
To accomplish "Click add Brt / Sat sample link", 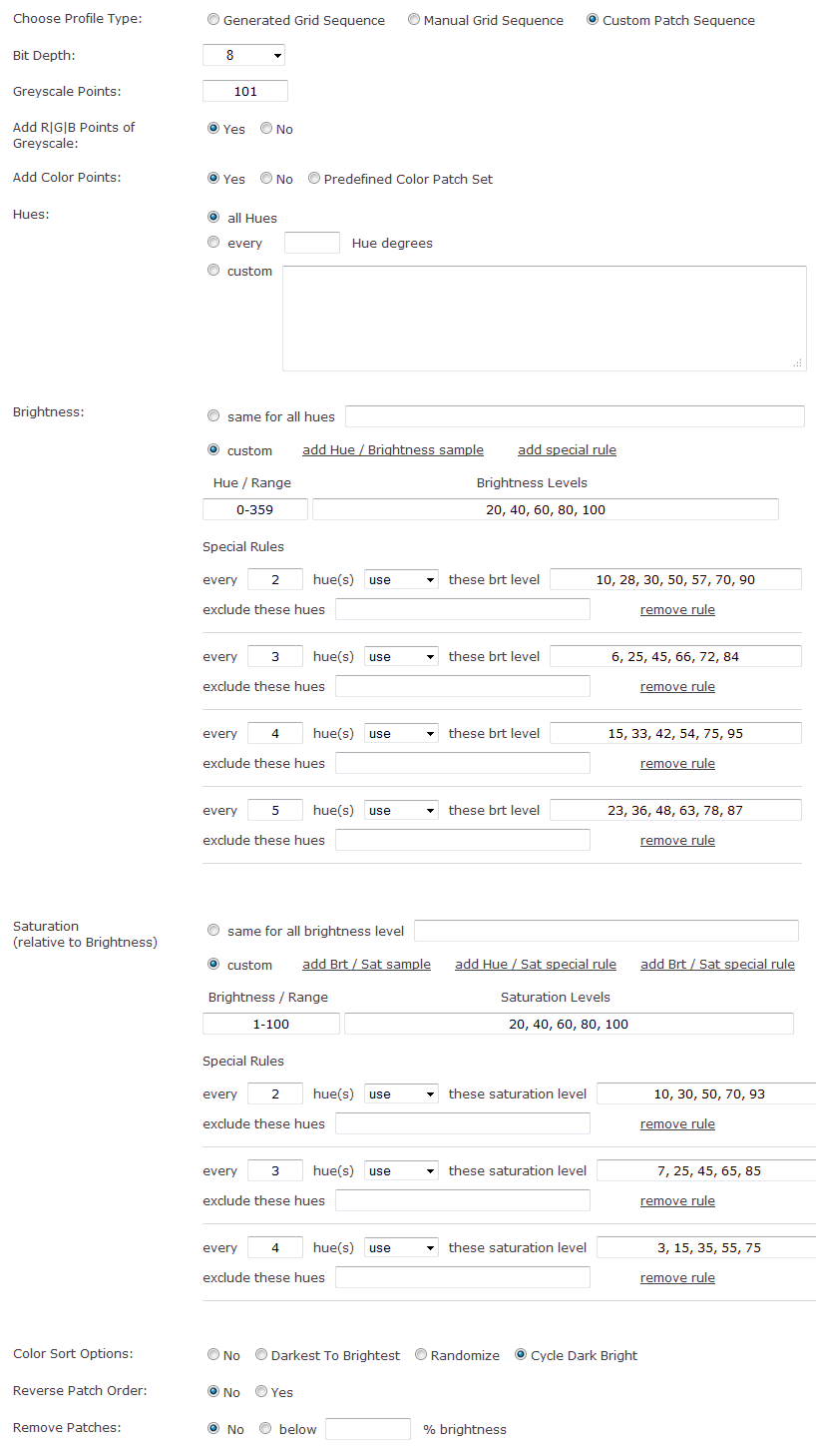I will (366, 965).
